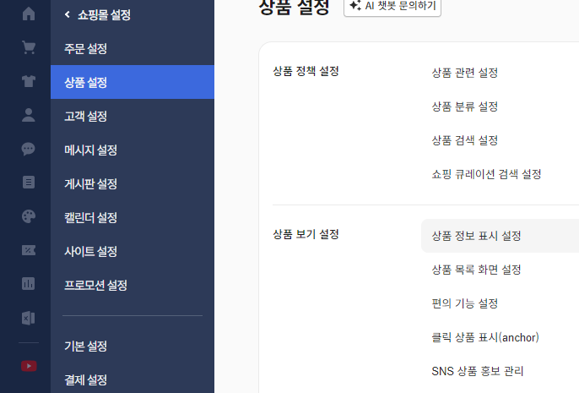Open the palette design icon
The width and height of the screenshot is (579, 393).
pyautogui.click(x=29, y=216)
